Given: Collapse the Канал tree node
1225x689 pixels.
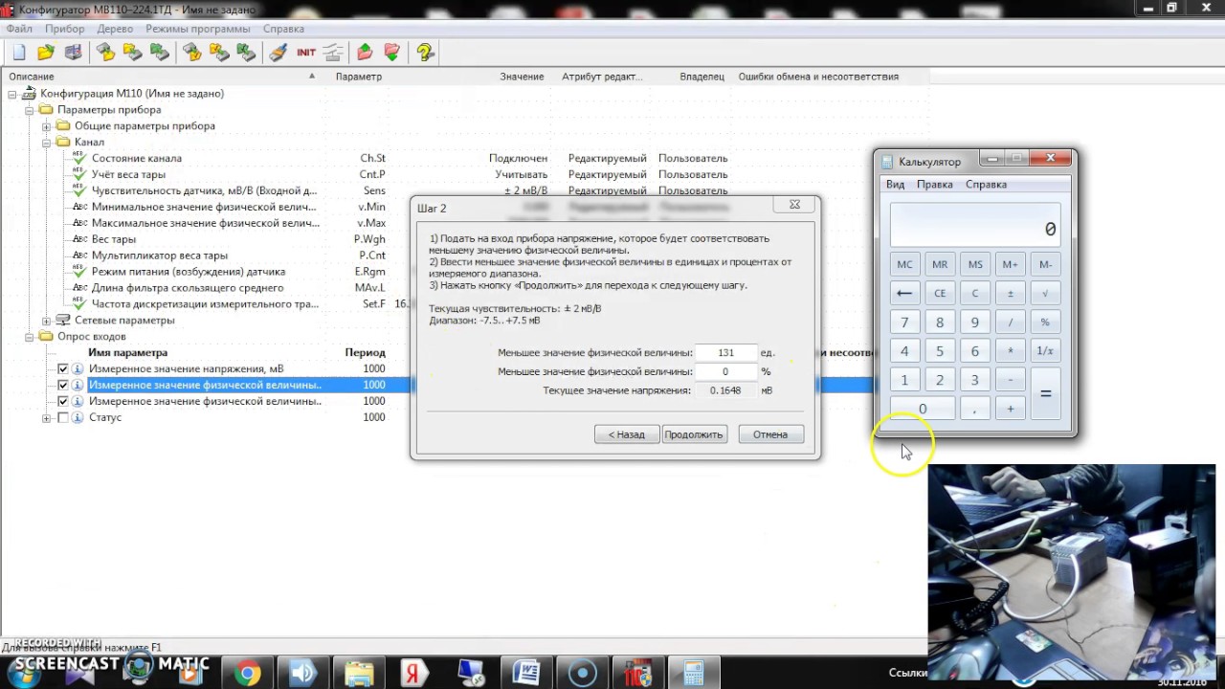Looking at the screenshot, I should [x=46, y=143].
